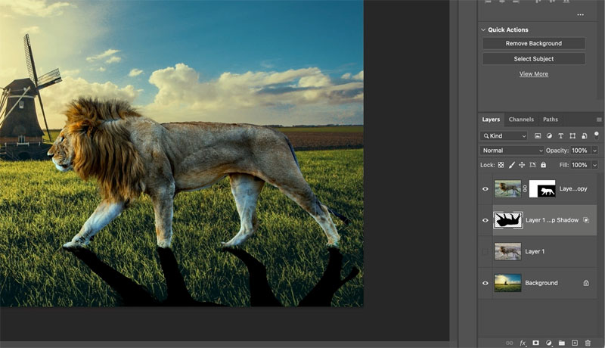The image size is (605, 348).
Task: Filter layers by shape layers icon
Action: tap(572, 136)
